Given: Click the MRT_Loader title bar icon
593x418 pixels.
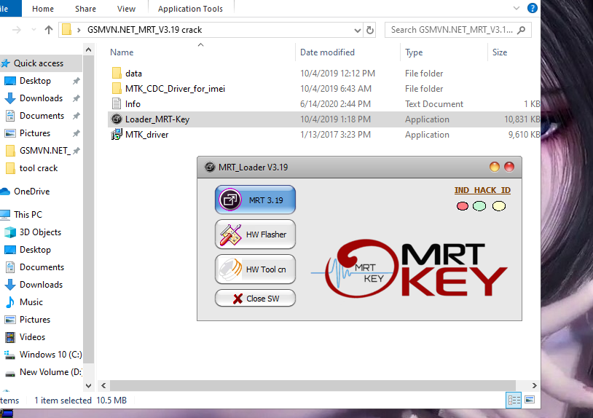Looking at the screenshot, I should [x=210, y=167].
